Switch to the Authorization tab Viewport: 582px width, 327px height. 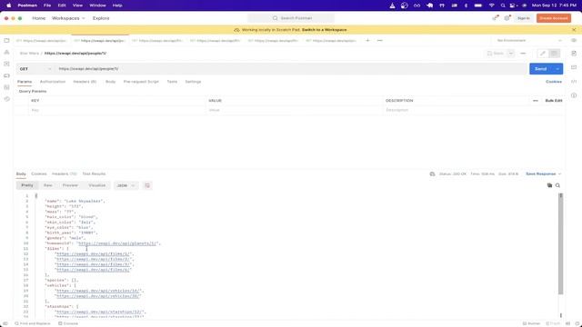53,82
